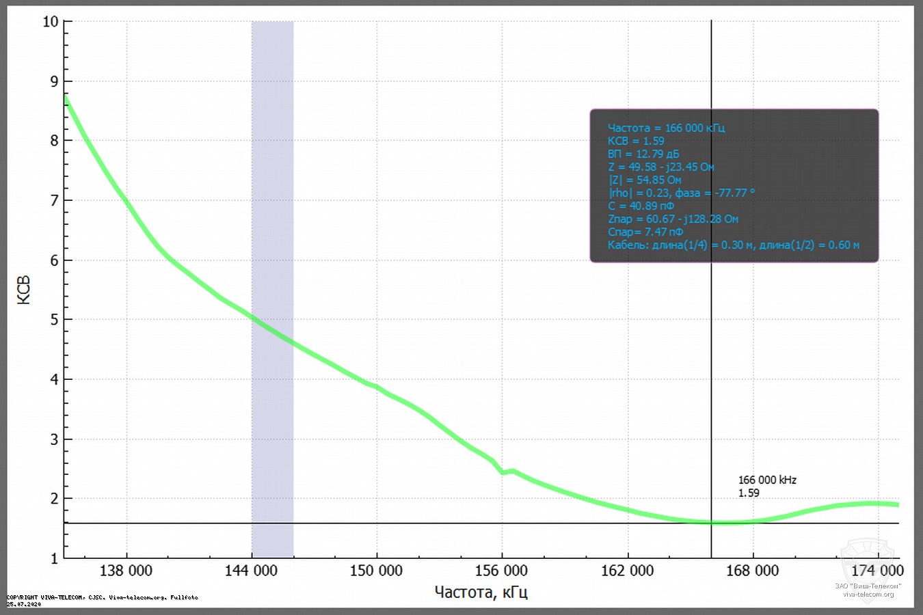
Task: Click the small dip in green curve near 156 000
Action: point(503,471)
